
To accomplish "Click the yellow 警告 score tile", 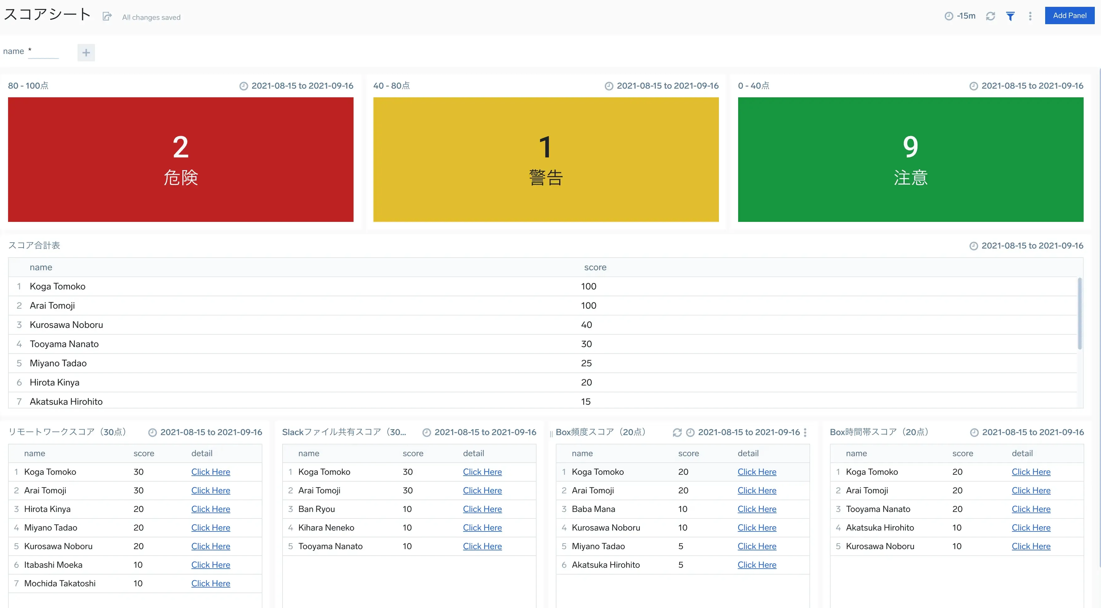I will 545,159.
